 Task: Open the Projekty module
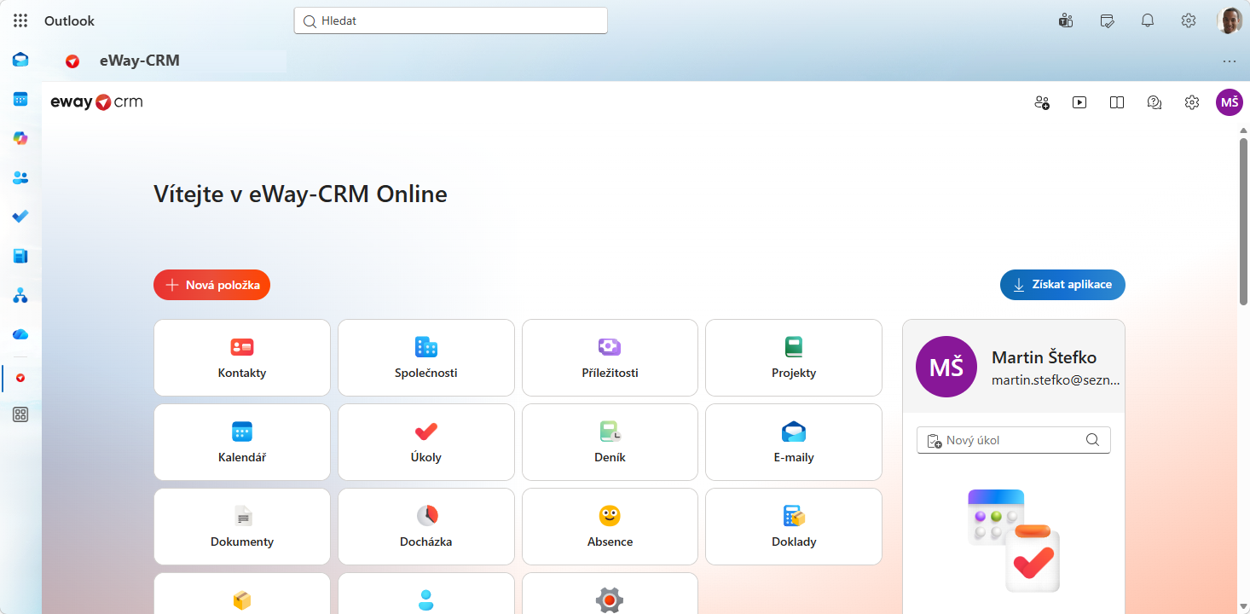(794, 358)
